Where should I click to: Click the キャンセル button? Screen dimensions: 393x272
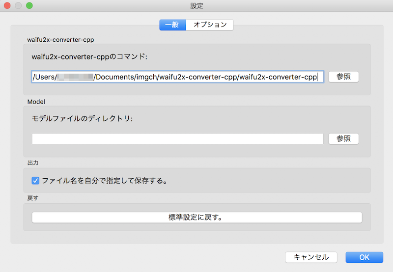310,257
